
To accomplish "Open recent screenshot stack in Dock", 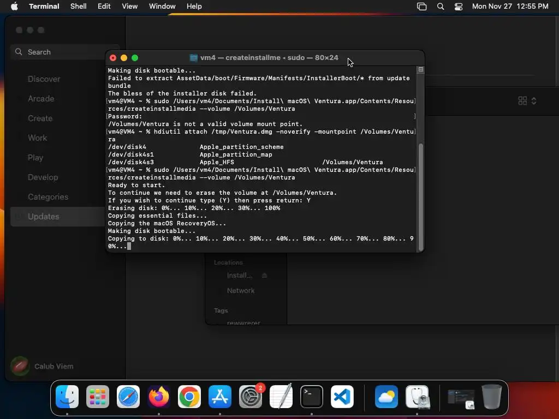I will coord(461,398).
